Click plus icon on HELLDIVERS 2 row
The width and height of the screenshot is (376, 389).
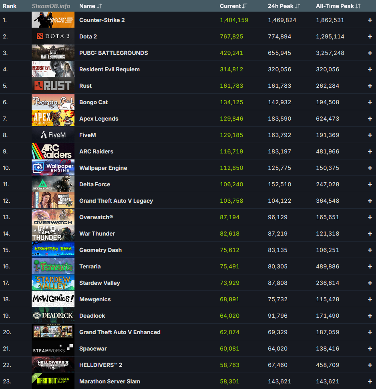click(370, 365)
